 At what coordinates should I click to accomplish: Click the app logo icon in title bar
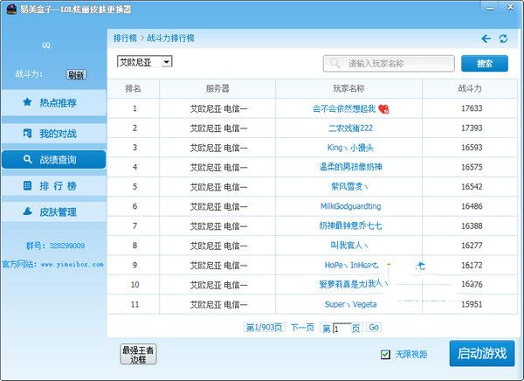(x=11, y=9)
